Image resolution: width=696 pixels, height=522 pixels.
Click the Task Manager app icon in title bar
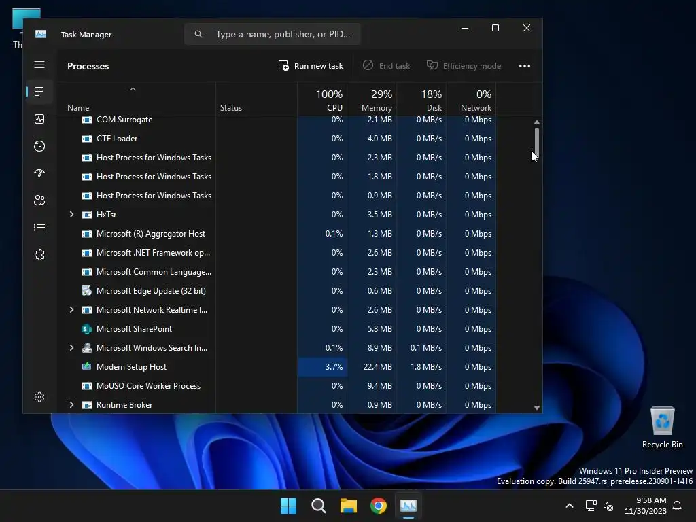(41, 34)
